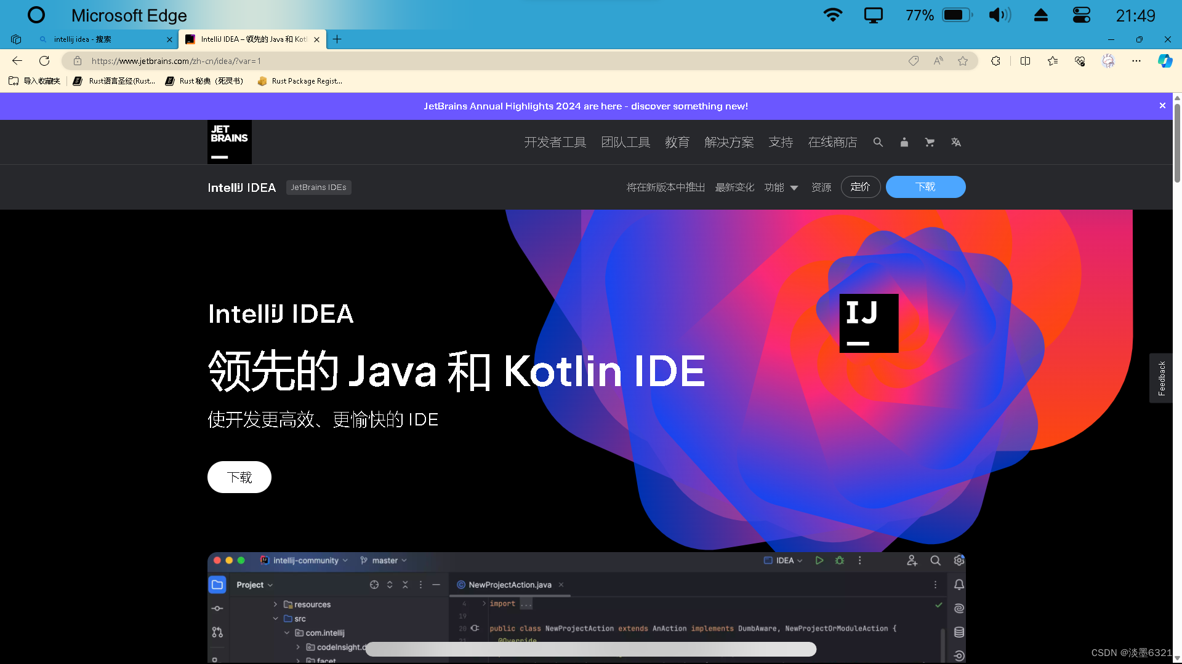Click the white 下载 hero button

point(239,477)
